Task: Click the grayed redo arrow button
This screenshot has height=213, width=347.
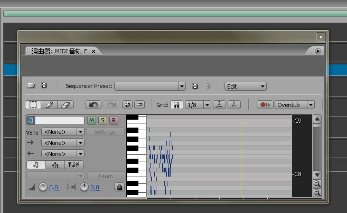Action: [111, 104]
